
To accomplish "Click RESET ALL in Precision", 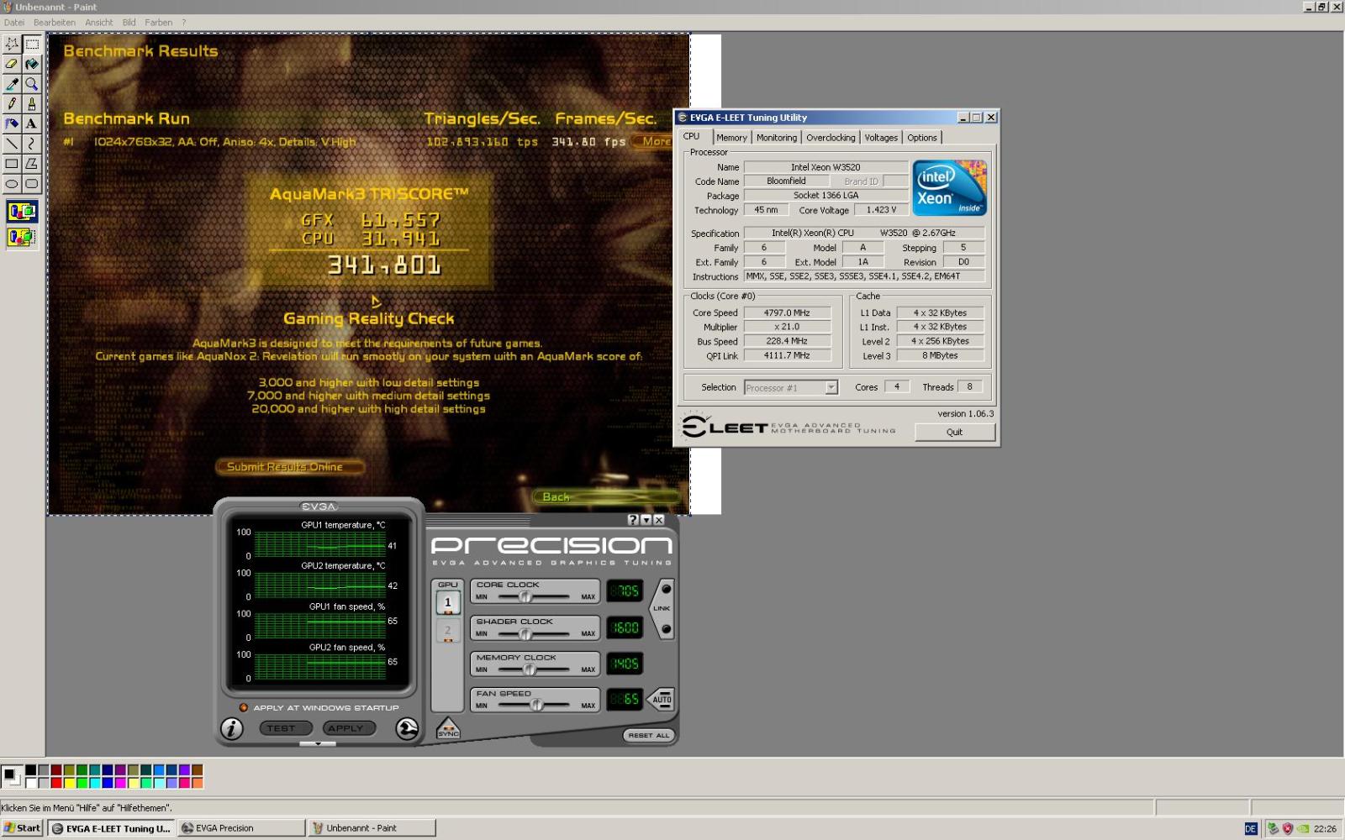I will (x=648, y=735).
